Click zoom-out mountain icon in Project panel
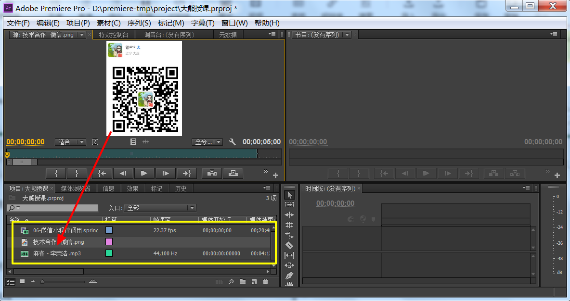 [33, 282]
